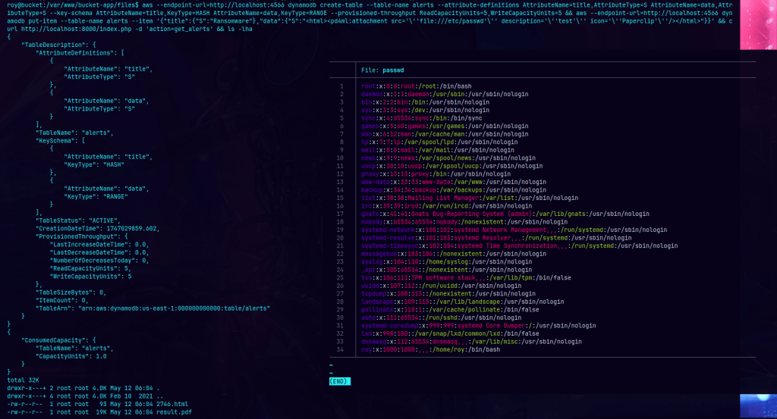This screenshot has height=419, width=777.
Task: Click the (END) pager indicator
Action: point(339,380)
